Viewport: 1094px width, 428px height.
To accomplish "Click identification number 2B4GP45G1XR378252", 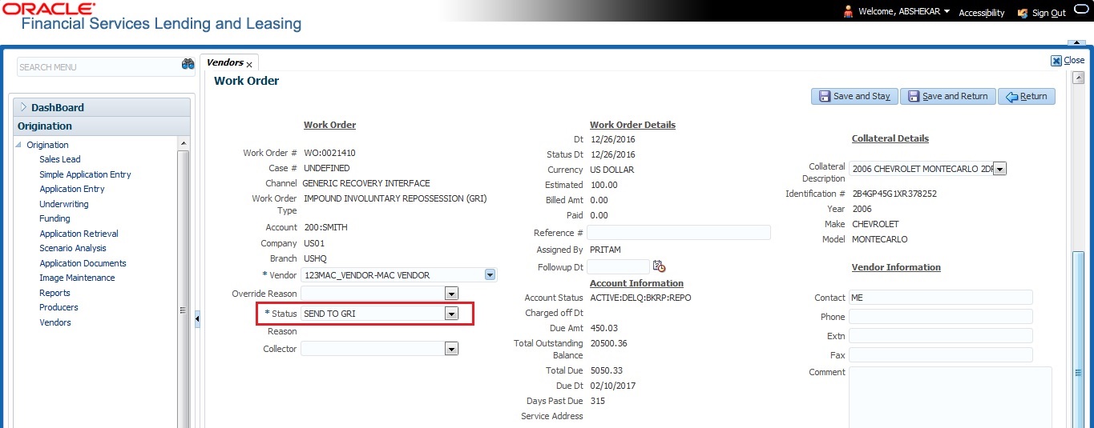I will point(894,194).
